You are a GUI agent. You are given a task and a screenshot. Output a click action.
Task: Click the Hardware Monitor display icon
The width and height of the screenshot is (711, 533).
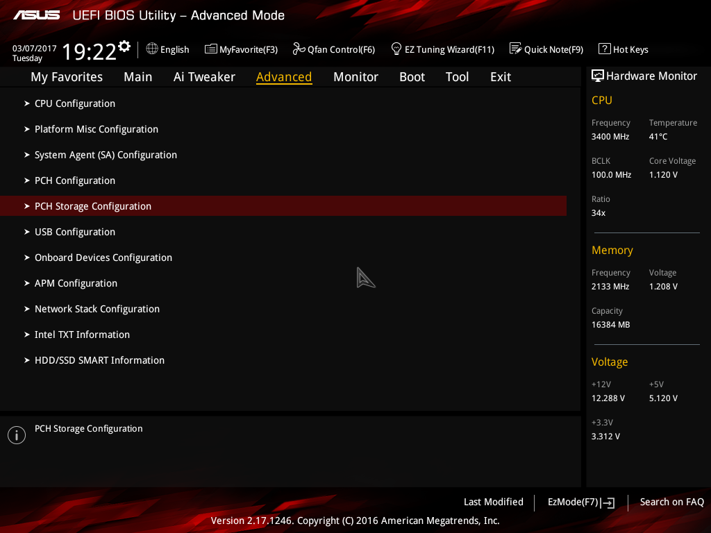(598, 76)
